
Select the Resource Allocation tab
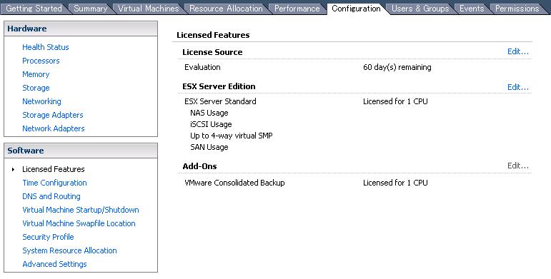226,9
